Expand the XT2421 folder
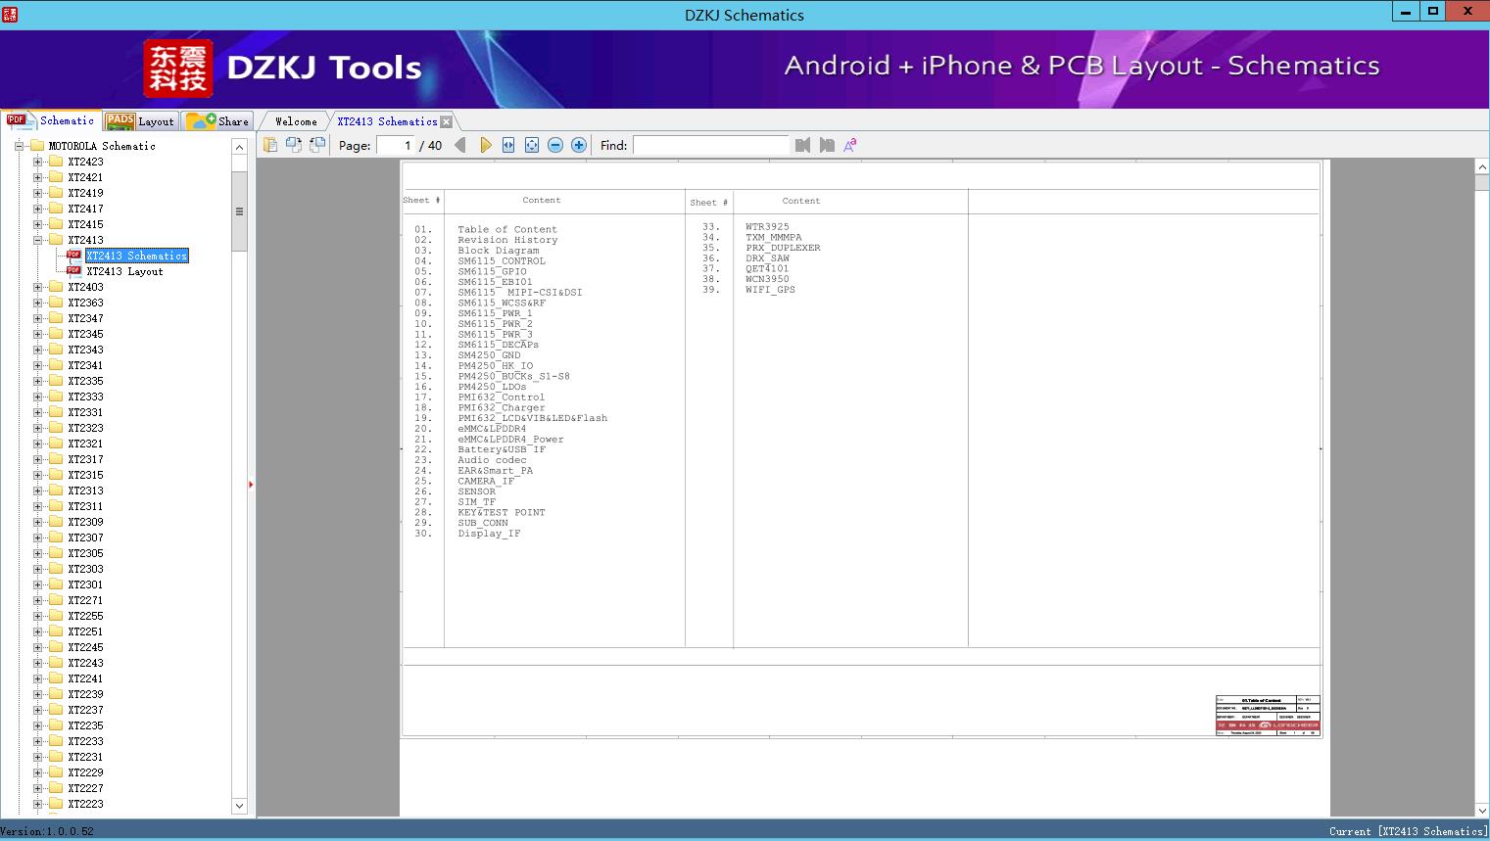This screenshot has height=841, width=1490. tap(37, 177)
